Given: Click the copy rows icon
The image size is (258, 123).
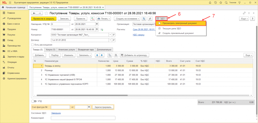Looking at the screenshot, I should 110,55.
